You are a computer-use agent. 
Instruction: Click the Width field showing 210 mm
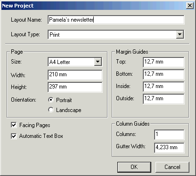[x=75, y=75]
